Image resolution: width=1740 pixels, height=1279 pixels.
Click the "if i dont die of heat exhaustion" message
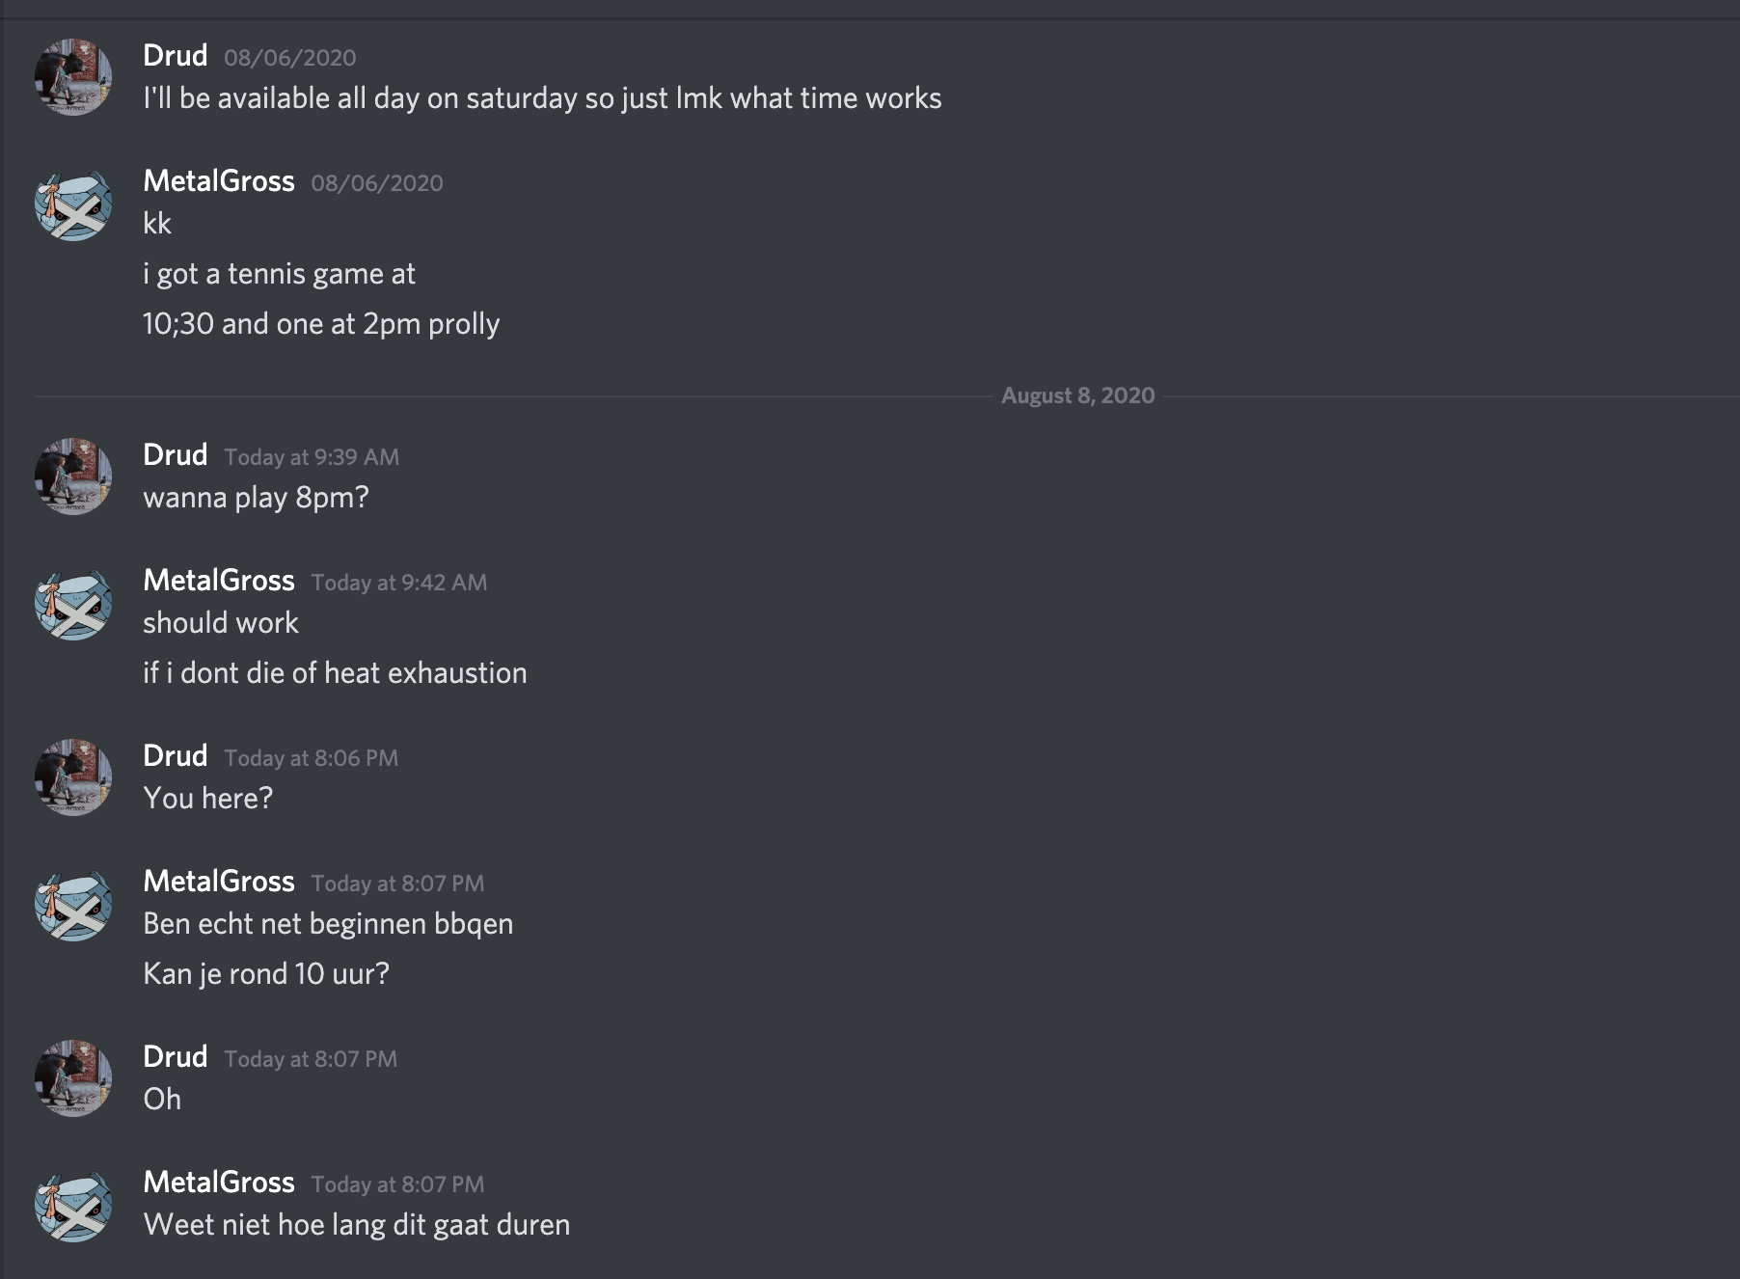tap(335, 673)
